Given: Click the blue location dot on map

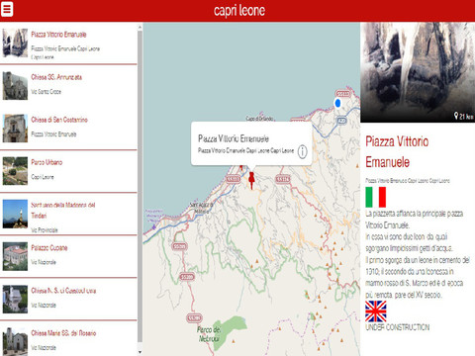Looking at the screenshot, I should click(337, 103).
